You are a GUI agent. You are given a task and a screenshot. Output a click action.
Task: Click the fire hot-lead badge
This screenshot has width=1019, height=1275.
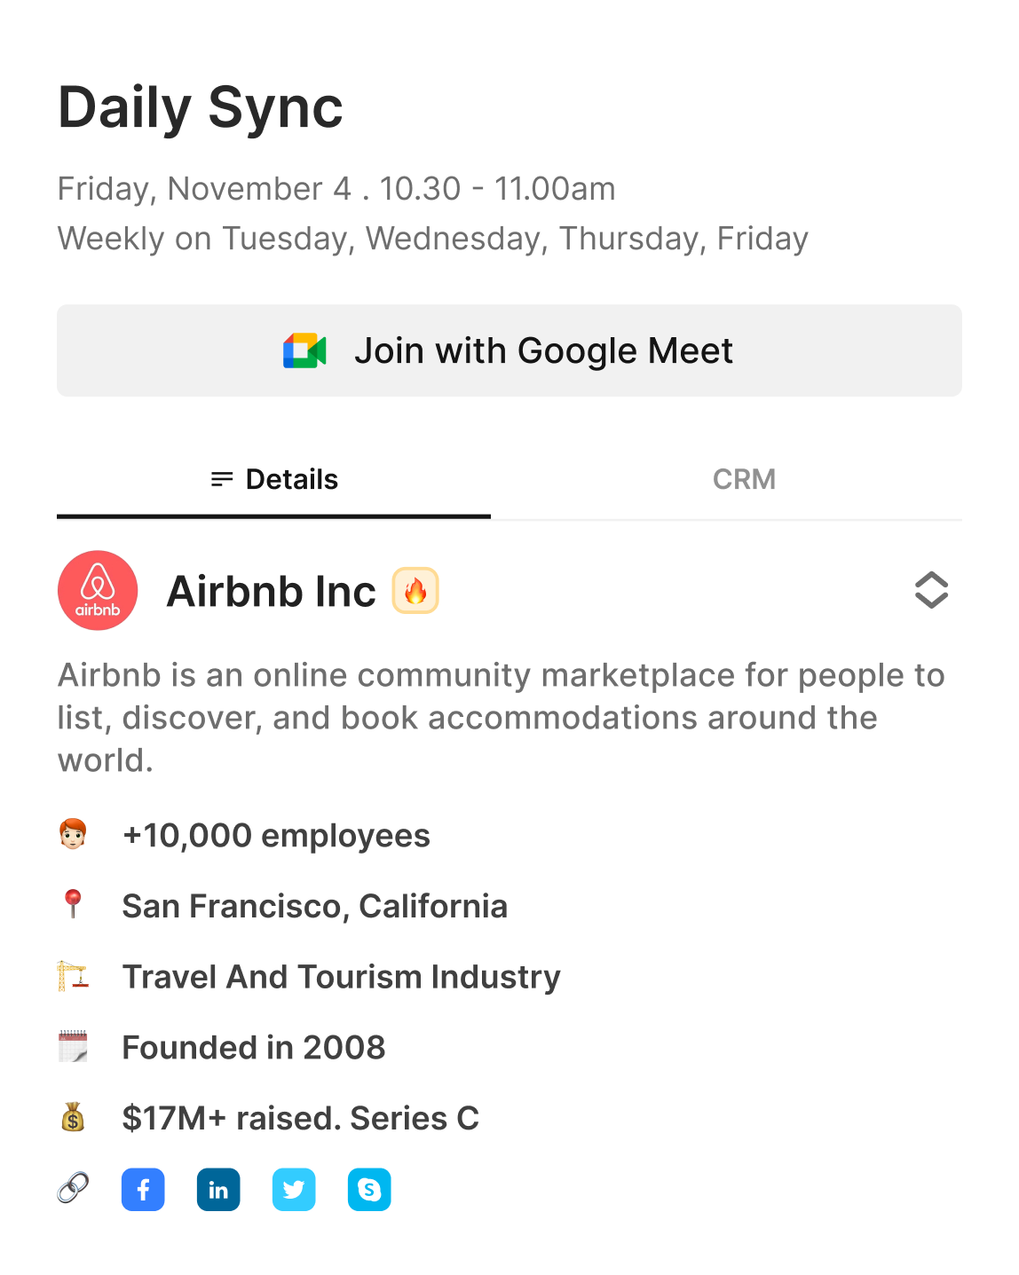click(415, 591)
